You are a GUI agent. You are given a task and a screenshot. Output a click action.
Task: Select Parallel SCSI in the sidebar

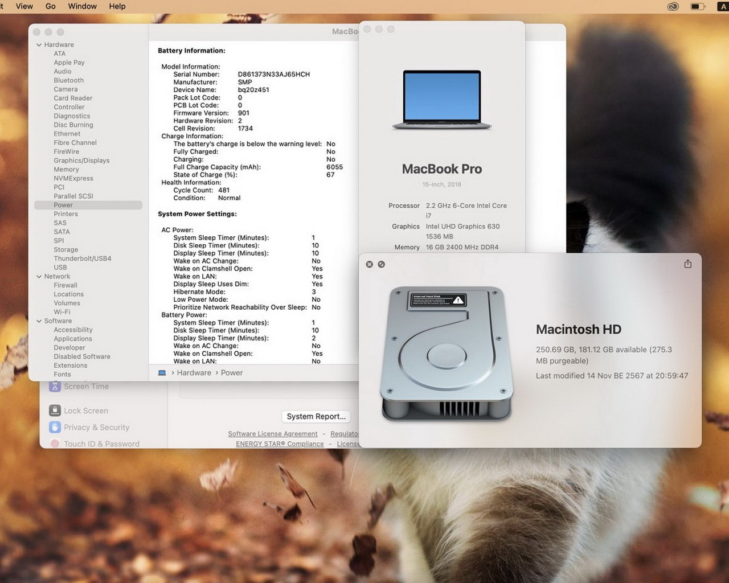tap(73, 196)
